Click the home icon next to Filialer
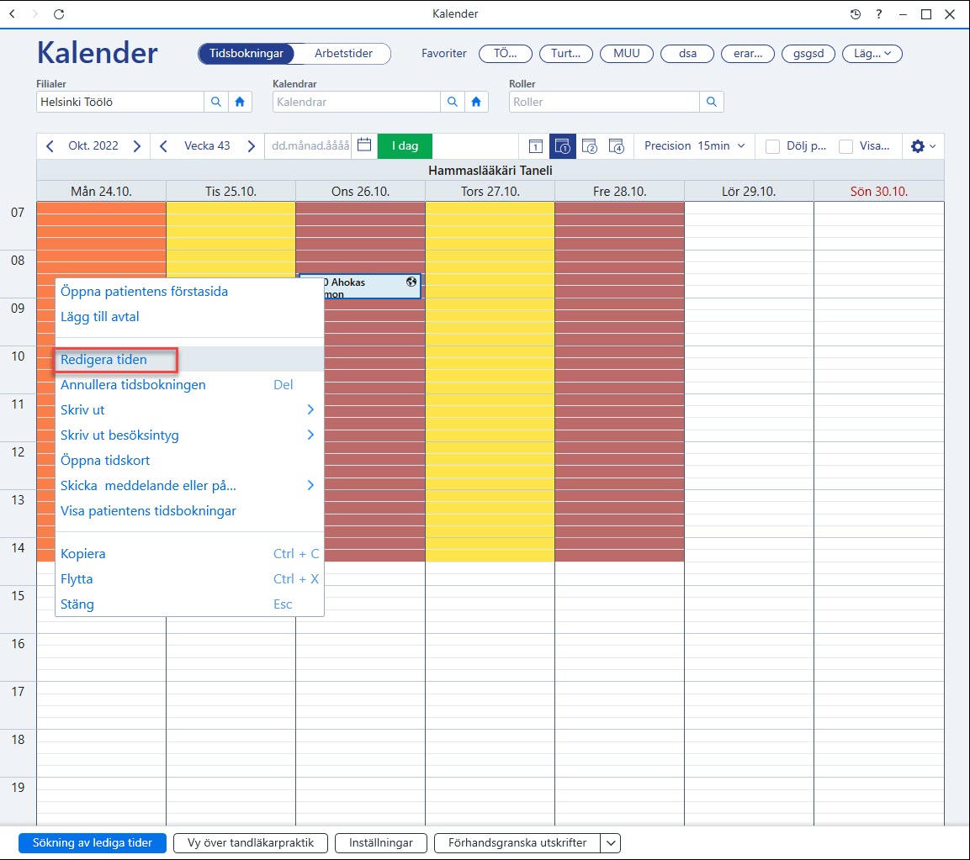 240,102
